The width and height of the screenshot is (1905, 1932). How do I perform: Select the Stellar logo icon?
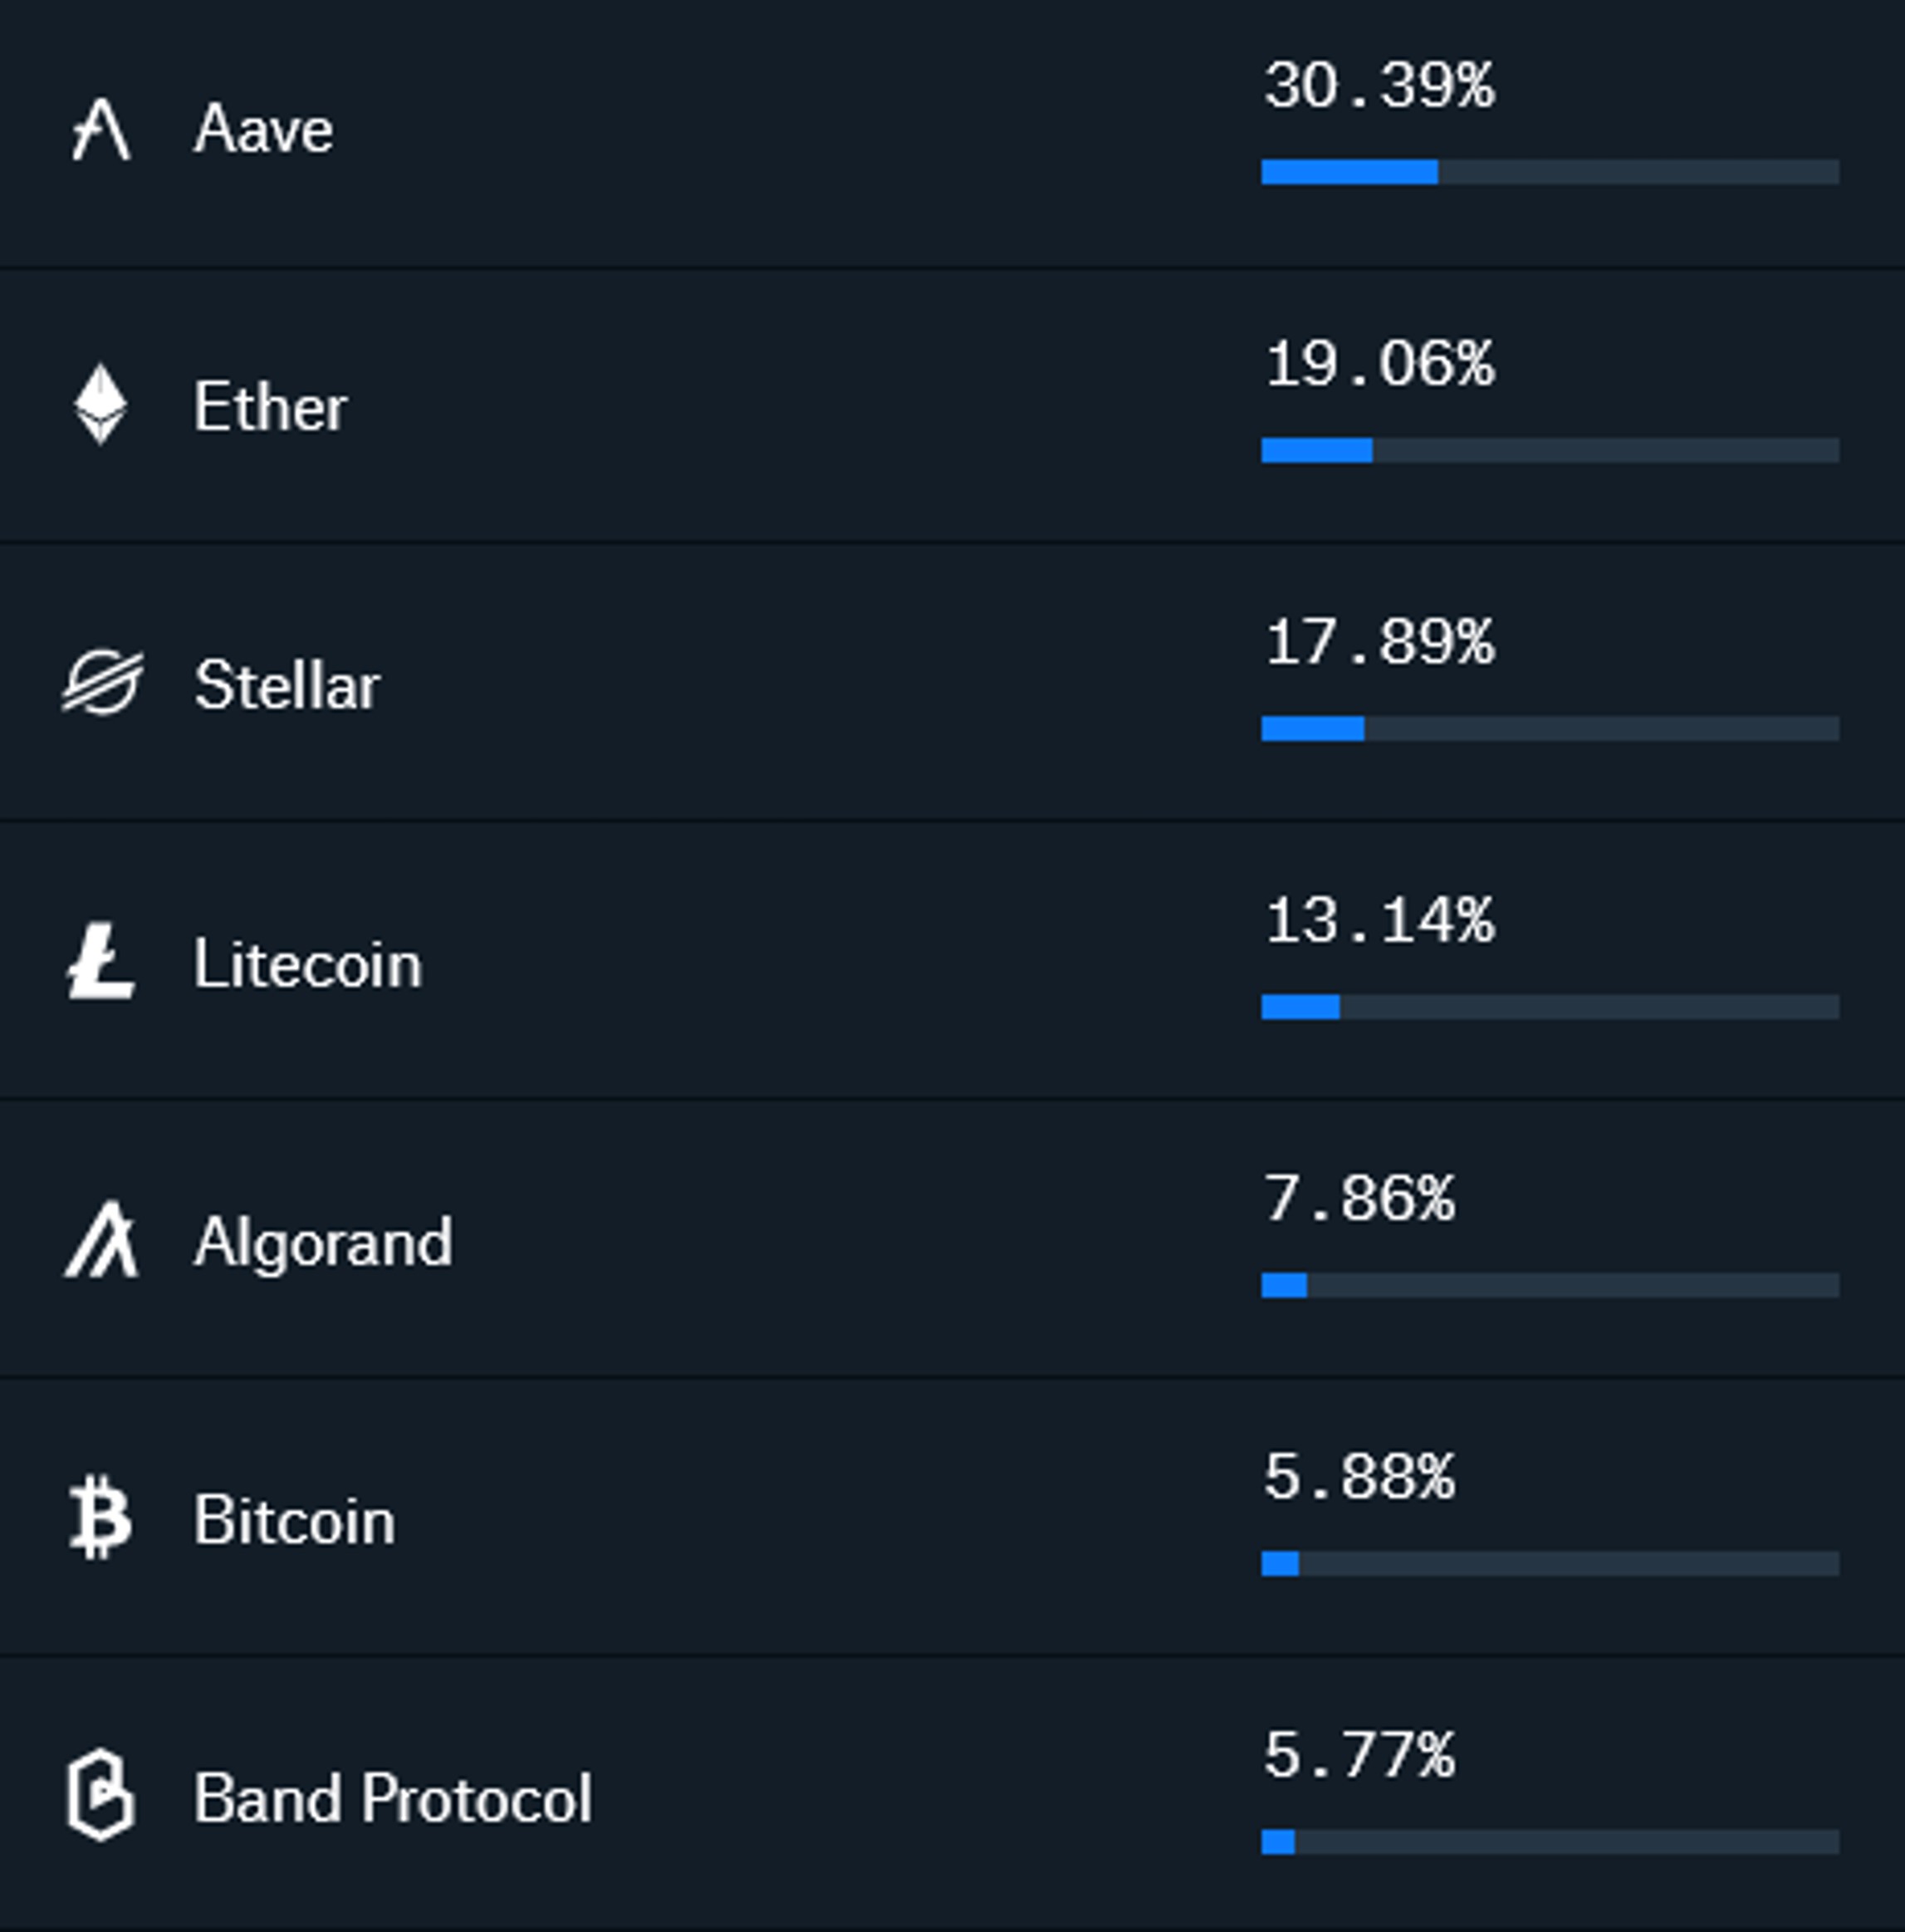102,683
